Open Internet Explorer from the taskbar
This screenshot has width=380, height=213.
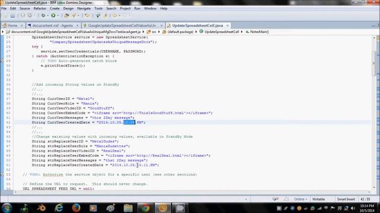(59, 208)
